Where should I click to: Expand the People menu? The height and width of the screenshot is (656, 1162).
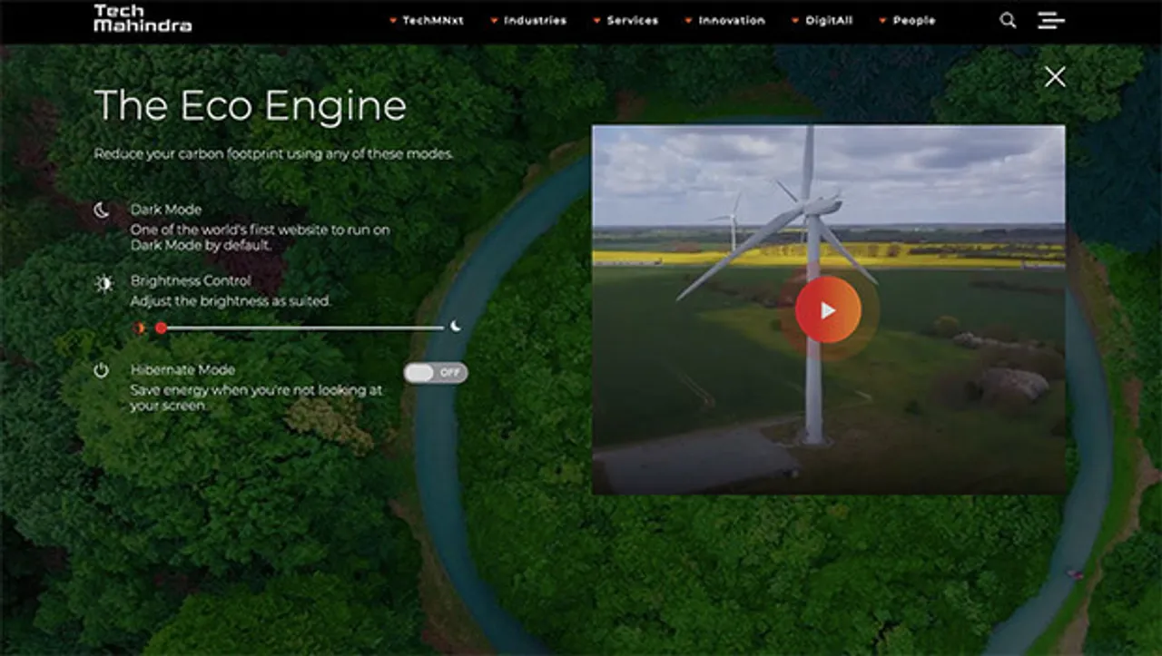pyautogui.click(x=908, y=20)
